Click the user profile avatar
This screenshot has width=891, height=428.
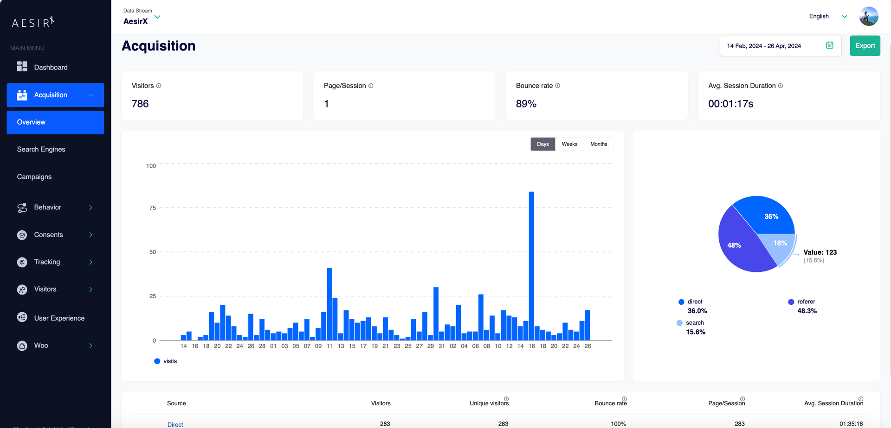click(868, 16)
